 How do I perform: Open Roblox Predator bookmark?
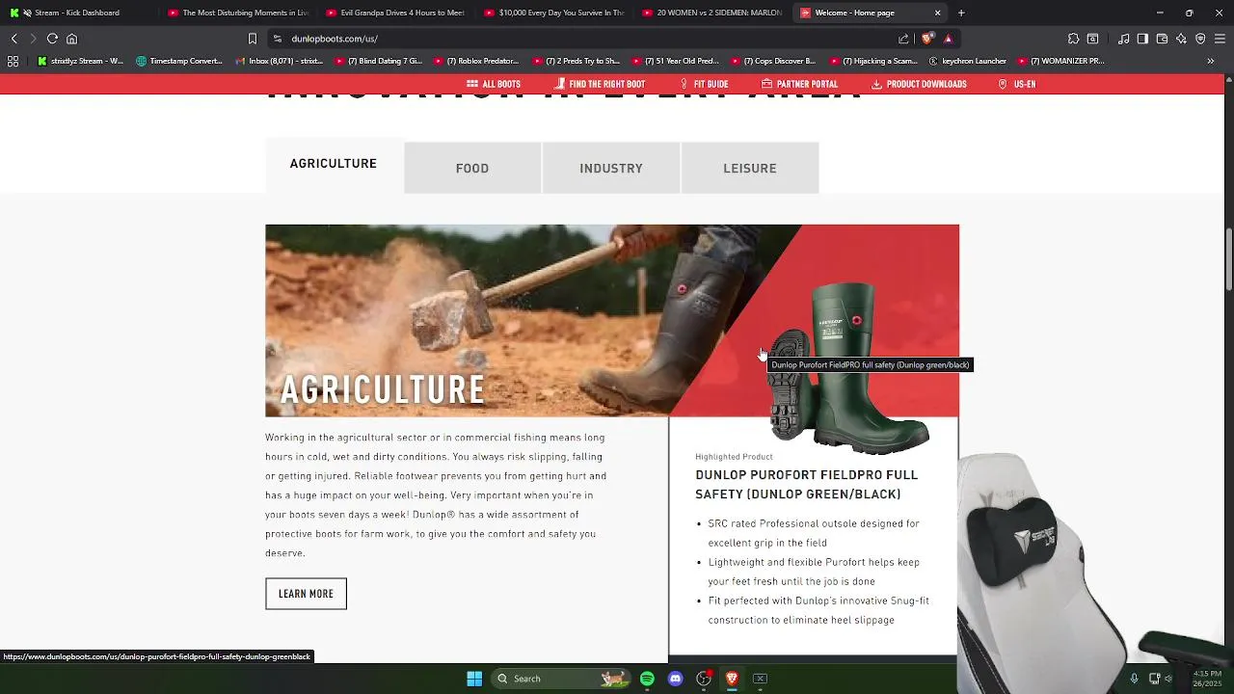pos(476,61)
